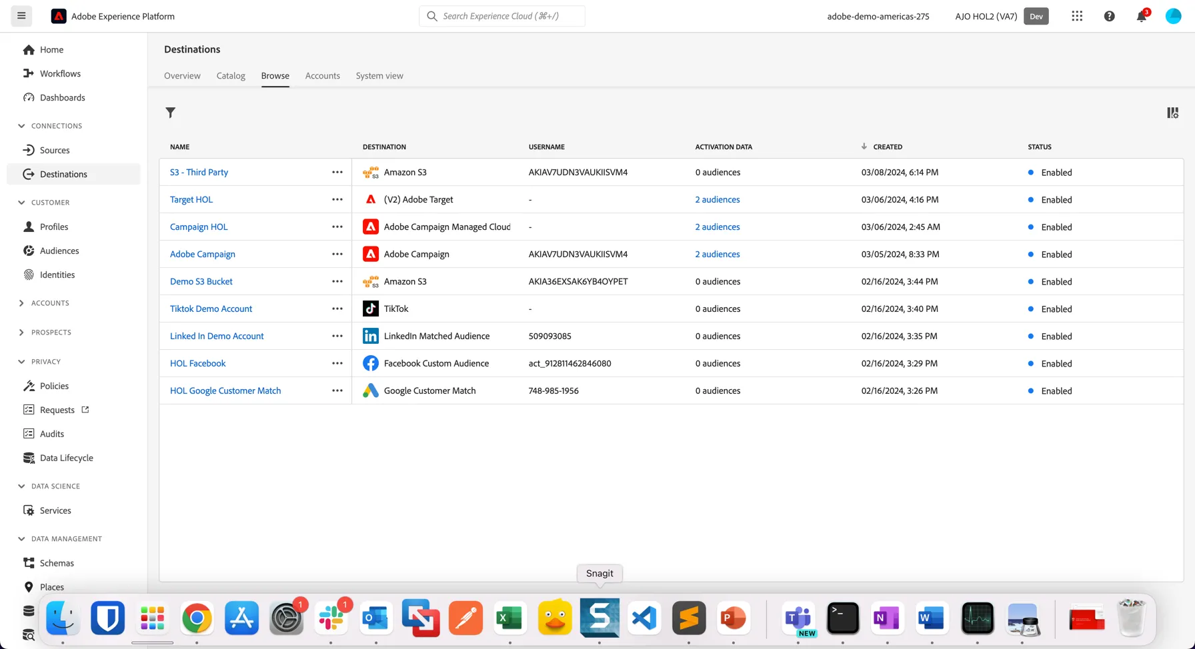Click the user profile avatar
This screenshot has width=1195, height=649.
tap(1173, 16)
